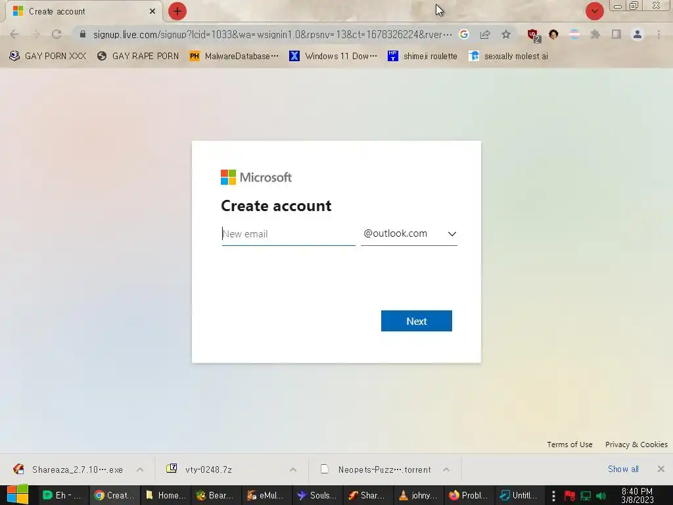
Task: Open the volume speaker tray icon
Action: 601,496
